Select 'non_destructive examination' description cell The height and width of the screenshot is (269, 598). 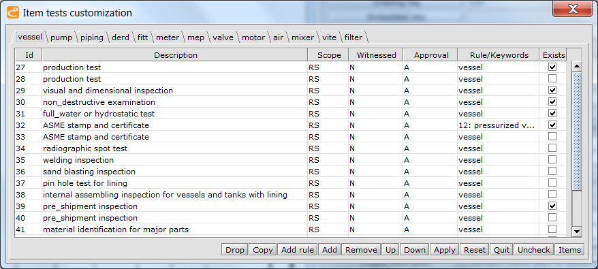click(175, 102)
